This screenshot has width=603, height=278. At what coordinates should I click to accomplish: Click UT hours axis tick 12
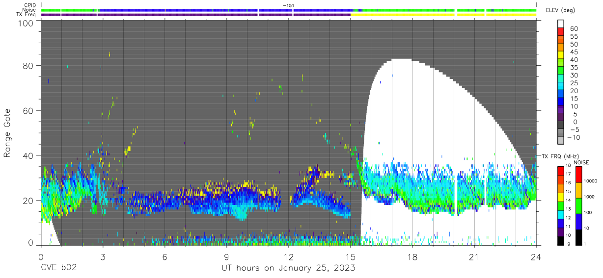tap(289, 256)
